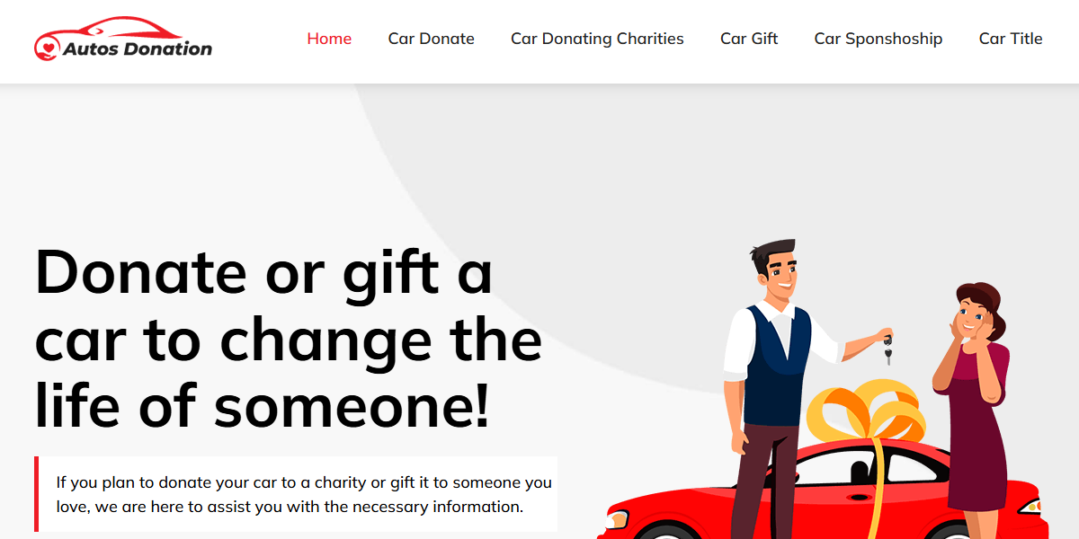Click the Autos Donation logo text

(138, 49)
